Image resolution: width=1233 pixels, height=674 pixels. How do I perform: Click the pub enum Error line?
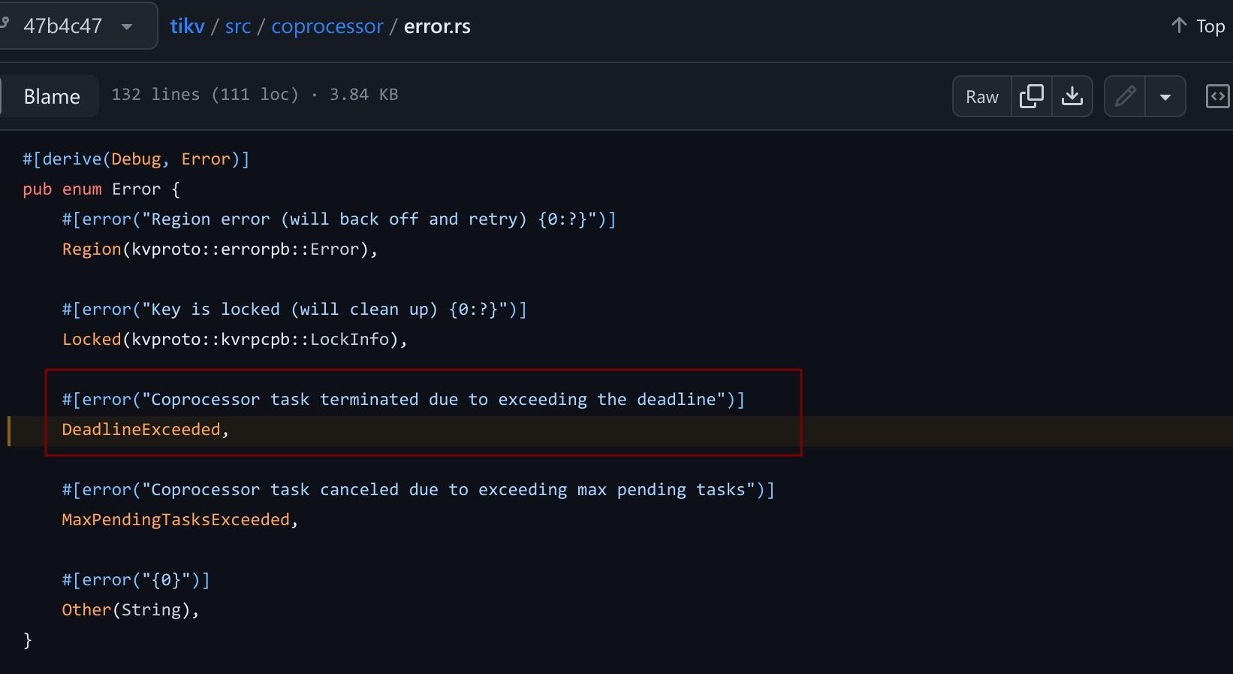tap(101, 189)
